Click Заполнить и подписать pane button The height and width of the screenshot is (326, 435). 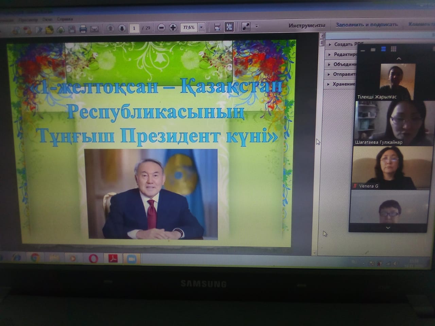tap(366, 25)
